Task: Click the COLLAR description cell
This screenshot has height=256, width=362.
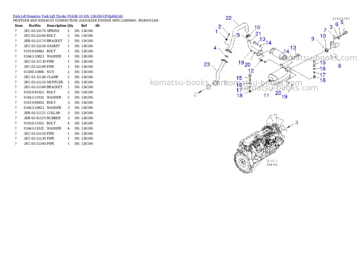Action: [53, 113]
